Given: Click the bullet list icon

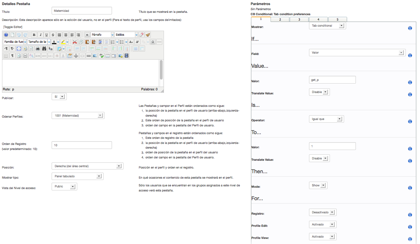Looking at the screenshot, I should [122, 42].
